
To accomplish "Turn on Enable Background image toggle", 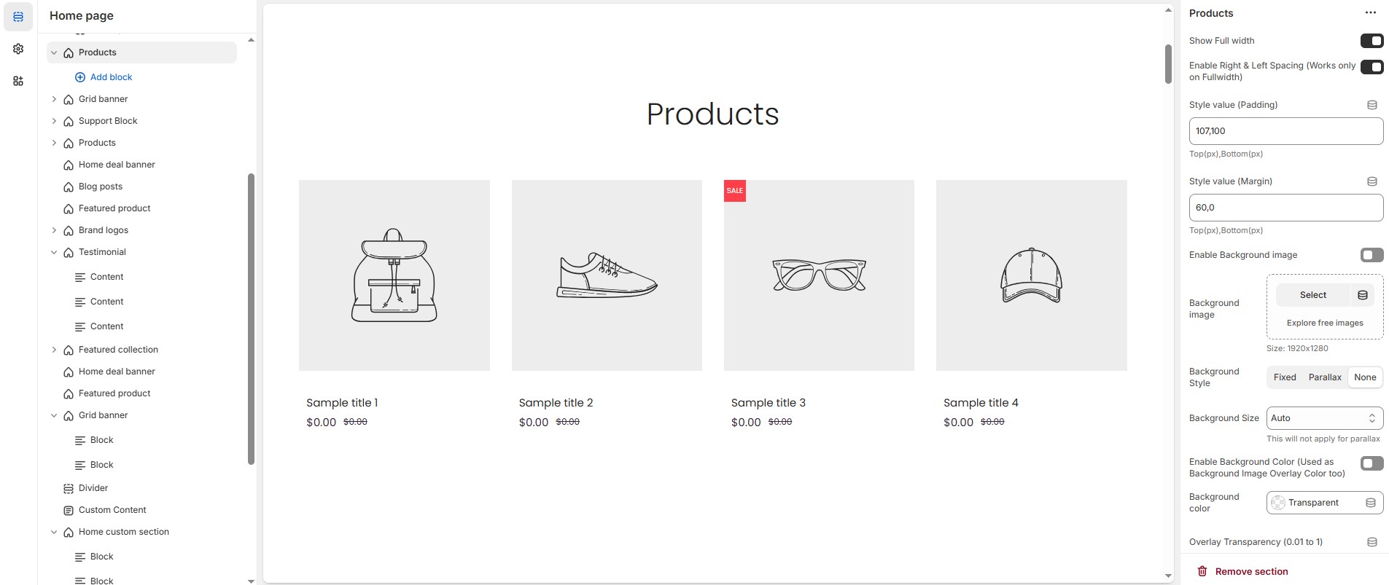I will coord(1372,255).
